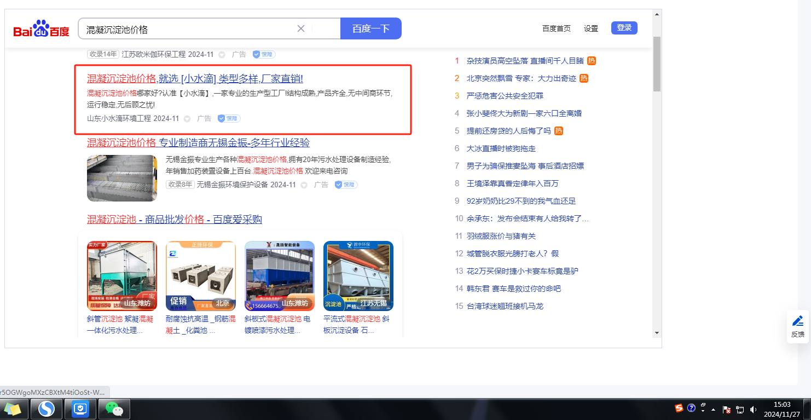Viewport: 811px width, 420px height.
Task: Click the Sogou input method tray icon
Action: [x=679, y=408]
